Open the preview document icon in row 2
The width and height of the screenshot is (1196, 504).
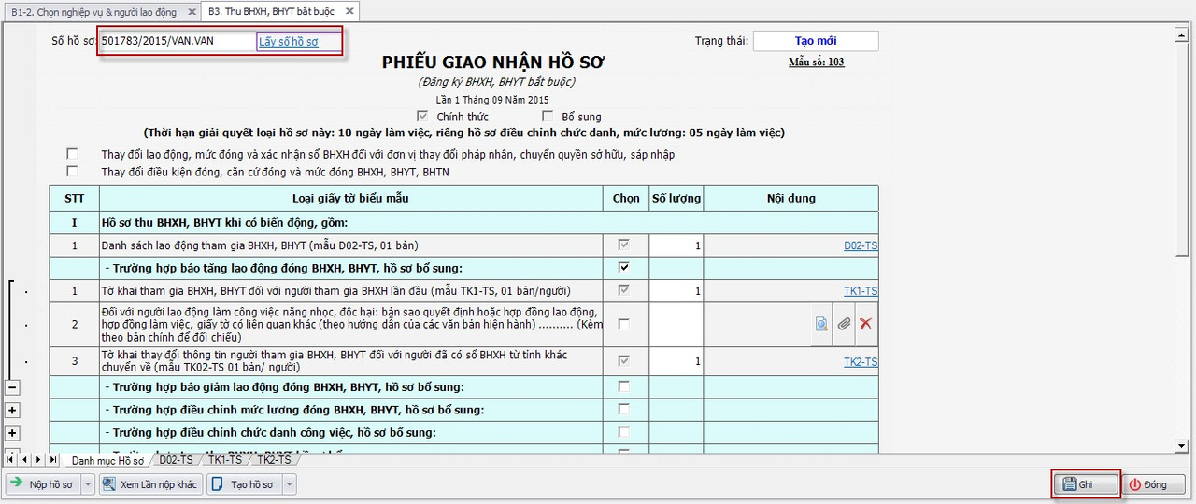pos(821,324)
